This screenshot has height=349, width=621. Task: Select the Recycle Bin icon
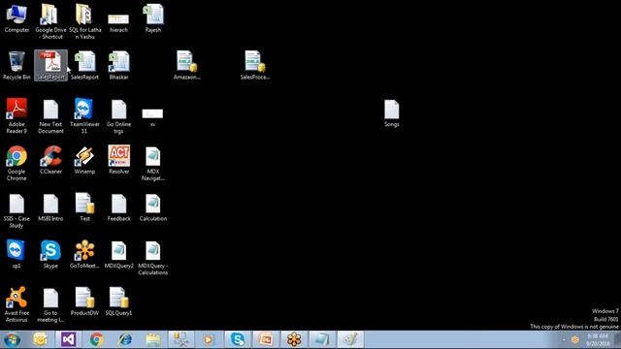click(16, 66)
